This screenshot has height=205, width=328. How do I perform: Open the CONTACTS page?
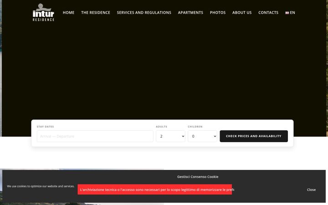click(x=268, y=13)
